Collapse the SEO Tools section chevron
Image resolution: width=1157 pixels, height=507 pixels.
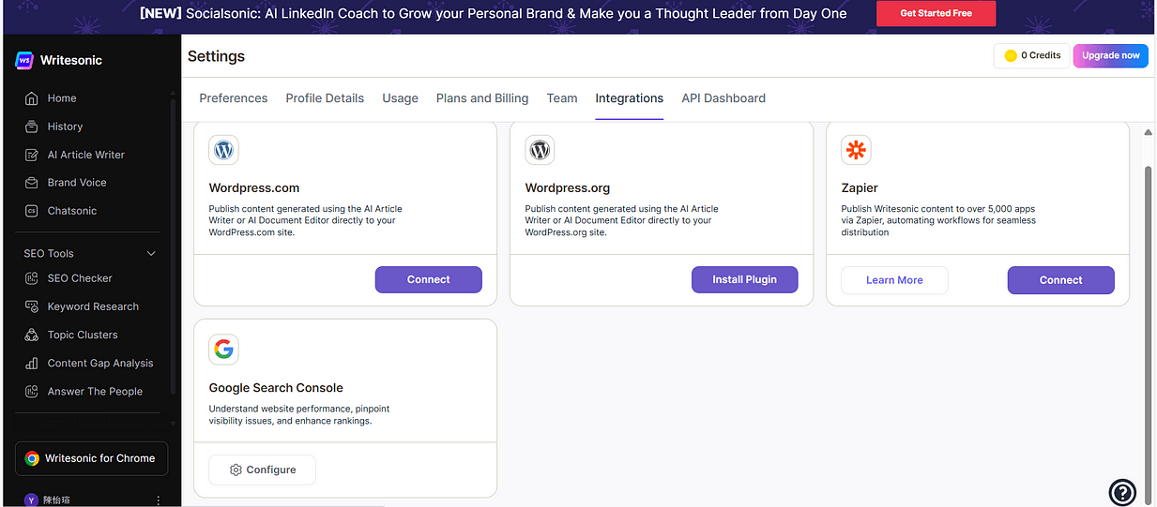click(152, 253)
